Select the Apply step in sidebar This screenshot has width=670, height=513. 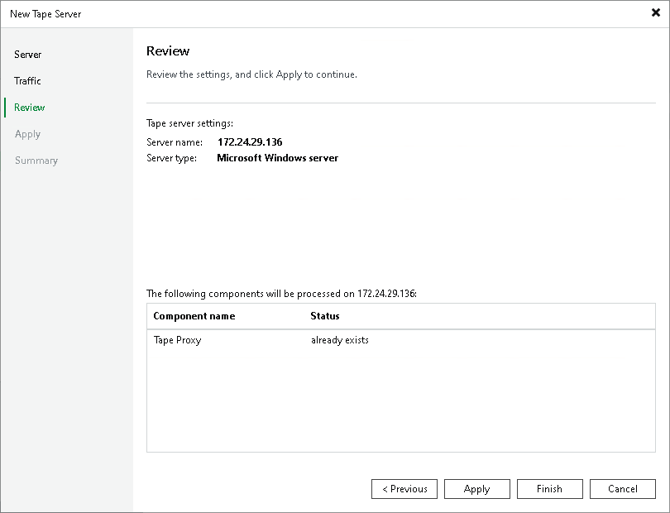[28, 134]
